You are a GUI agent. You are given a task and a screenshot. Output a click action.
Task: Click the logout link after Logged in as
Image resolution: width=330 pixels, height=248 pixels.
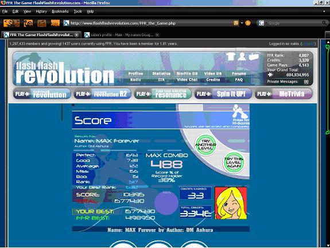tap(309, 44)
